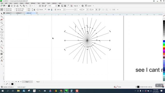165x93 pixels.
Task: Select the Page 1 tab
Action: click(x=27, y=82)
